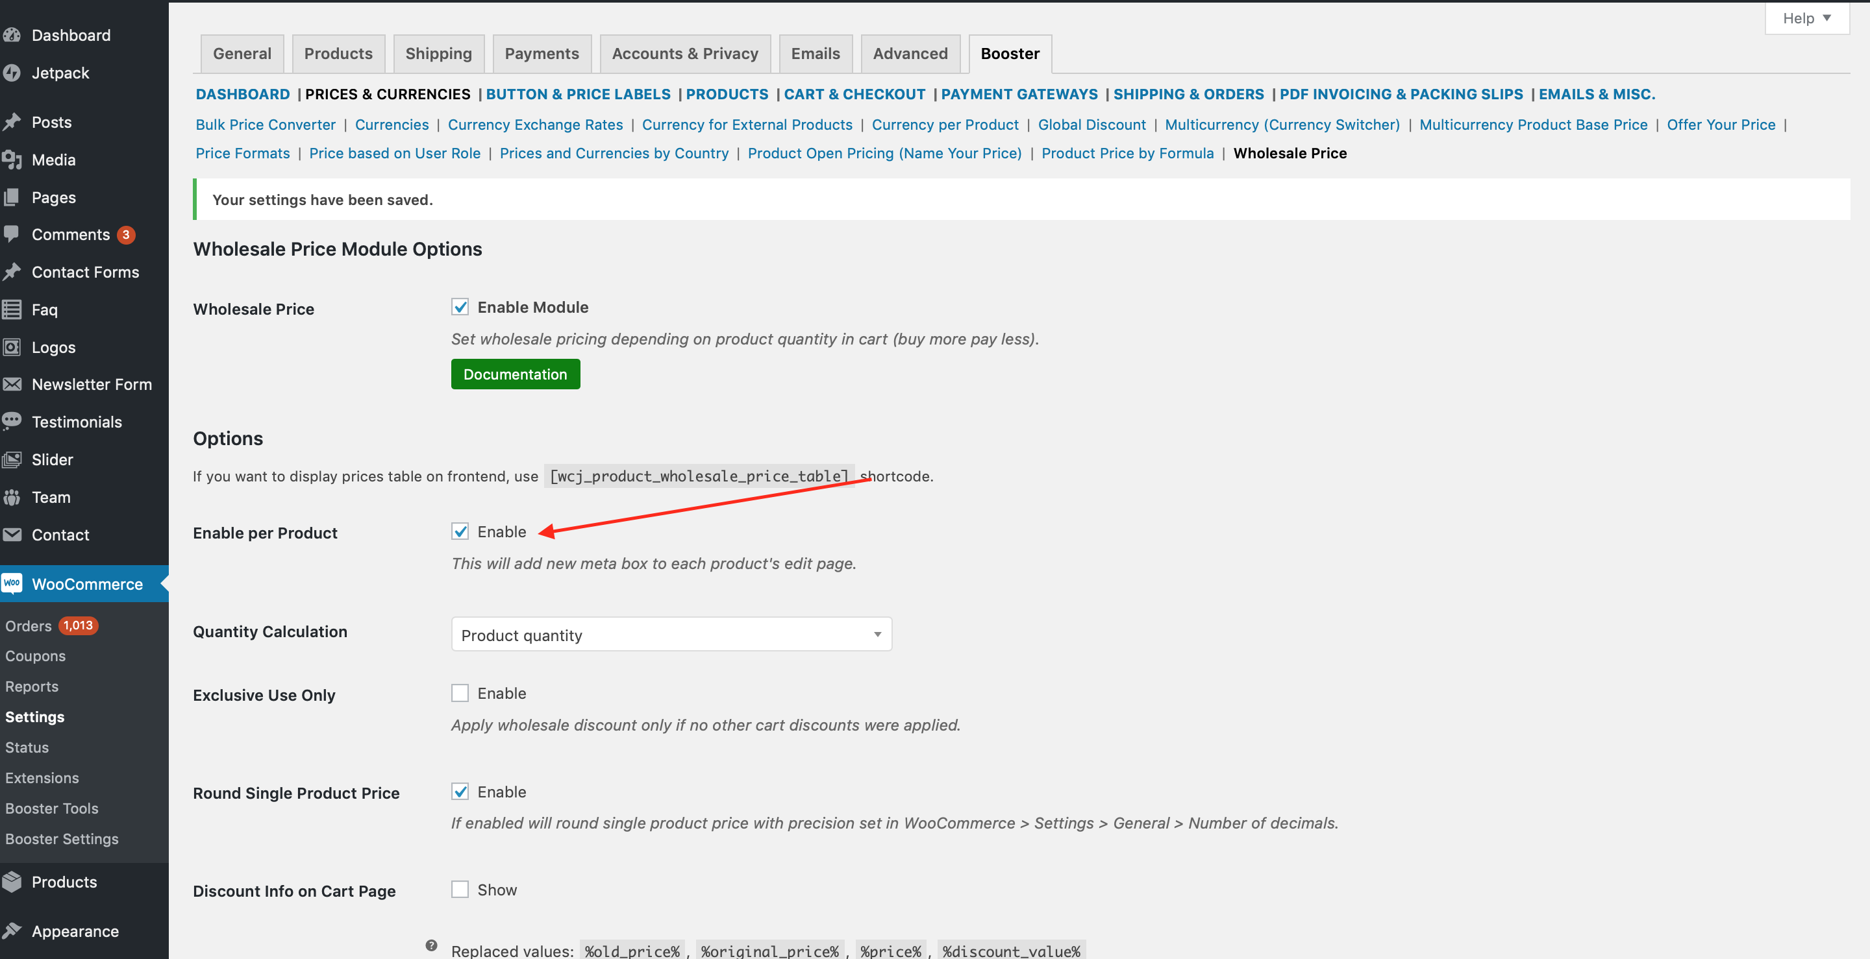
Task: Click the green Documentation button
Action: (516, 374)
